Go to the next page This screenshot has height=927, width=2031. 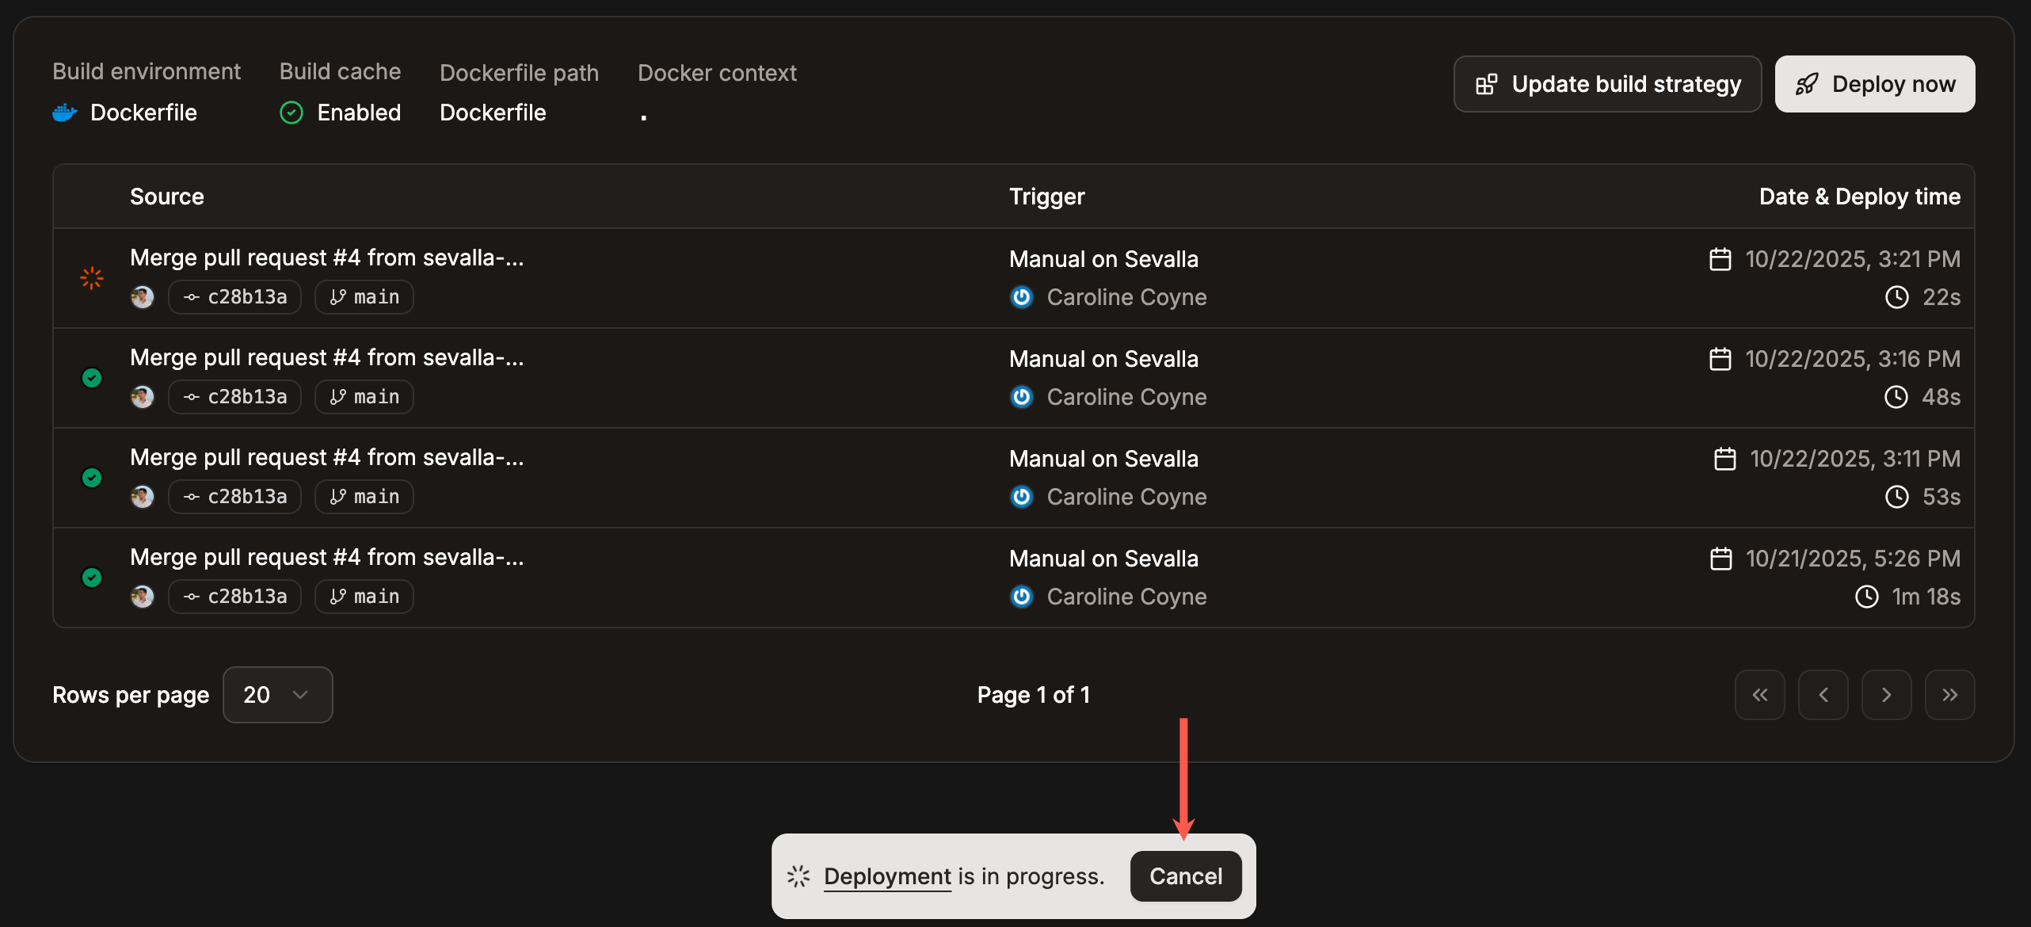coord(1886,695)
